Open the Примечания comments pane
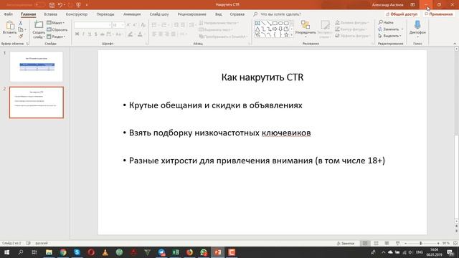The width and height of the screenshot is (459, 258). pyautogui.click(x=439, y=14)
